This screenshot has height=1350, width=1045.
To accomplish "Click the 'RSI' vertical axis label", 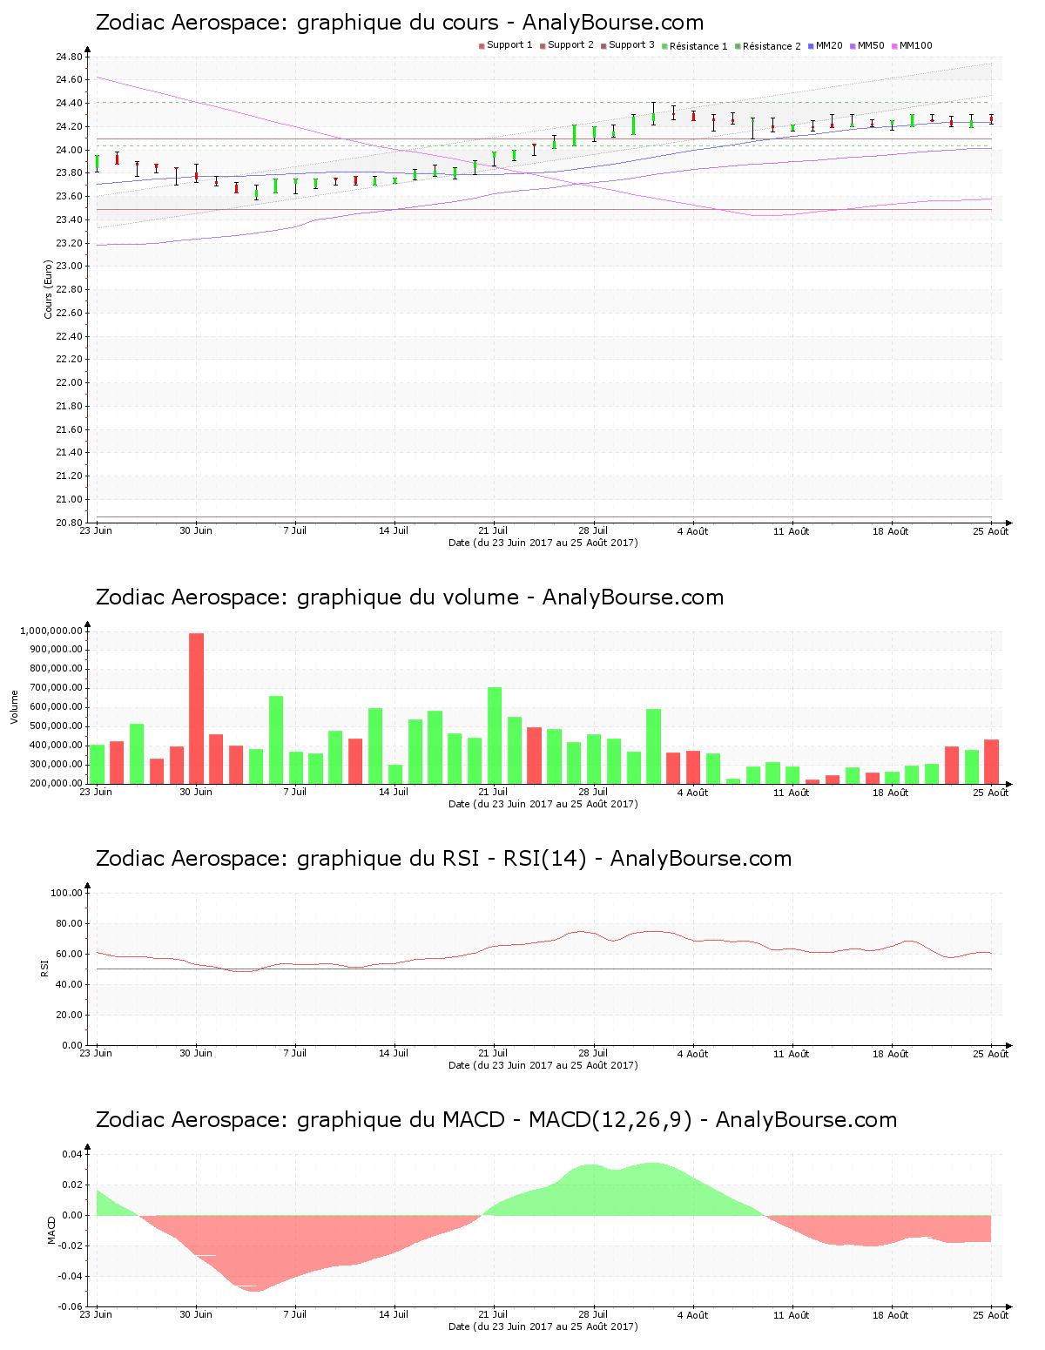I will tap(44, 968).
